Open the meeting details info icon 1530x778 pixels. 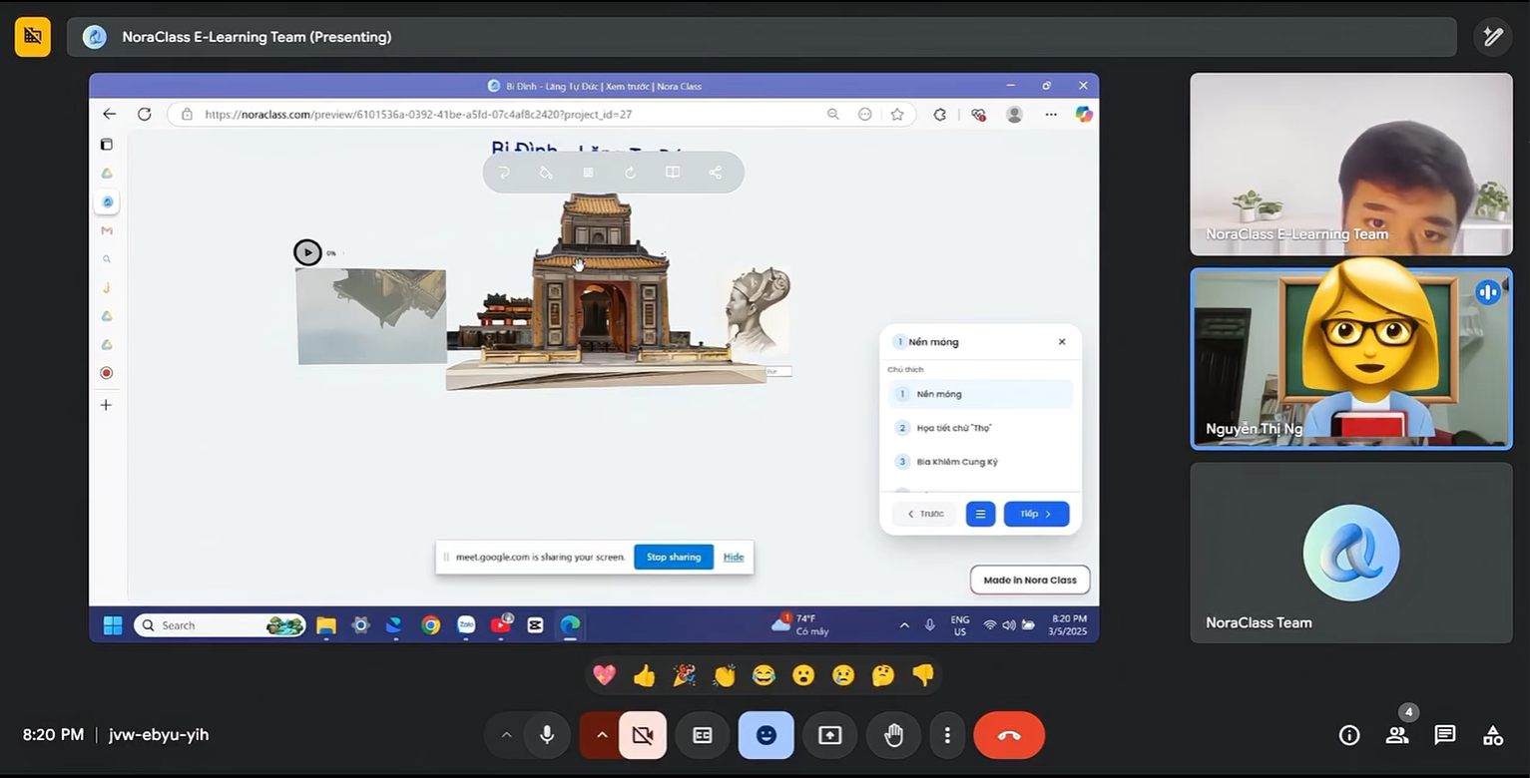(x=1349, y=735)
